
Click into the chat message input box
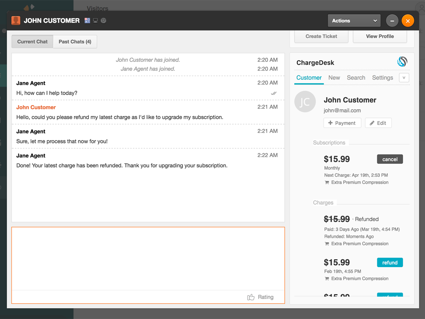point(148,258)
